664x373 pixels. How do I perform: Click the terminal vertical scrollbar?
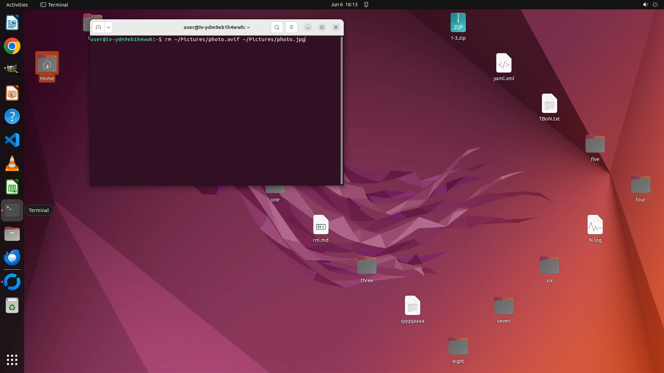pos(342,111)
